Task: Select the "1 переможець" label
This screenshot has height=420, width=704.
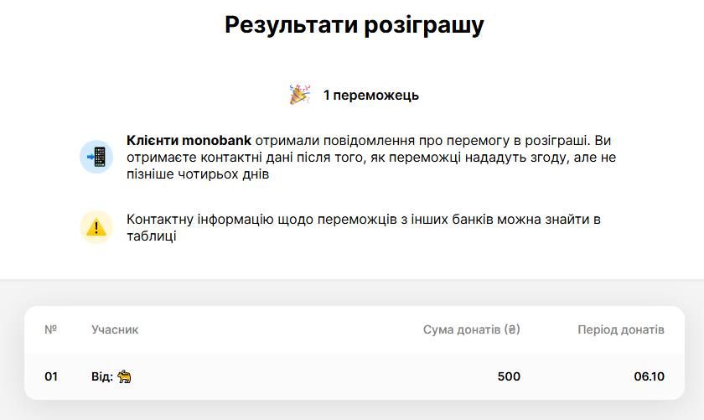Action: tap(371, 96)
